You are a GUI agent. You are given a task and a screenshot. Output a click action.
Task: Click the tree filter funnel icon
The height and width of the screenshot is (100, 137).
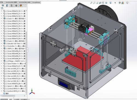pyautogui.click(x=2, y=8)
